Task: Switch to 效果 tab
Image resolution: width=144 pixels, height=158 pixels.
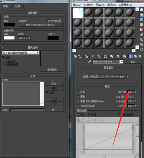Action: tap(18, 6)
